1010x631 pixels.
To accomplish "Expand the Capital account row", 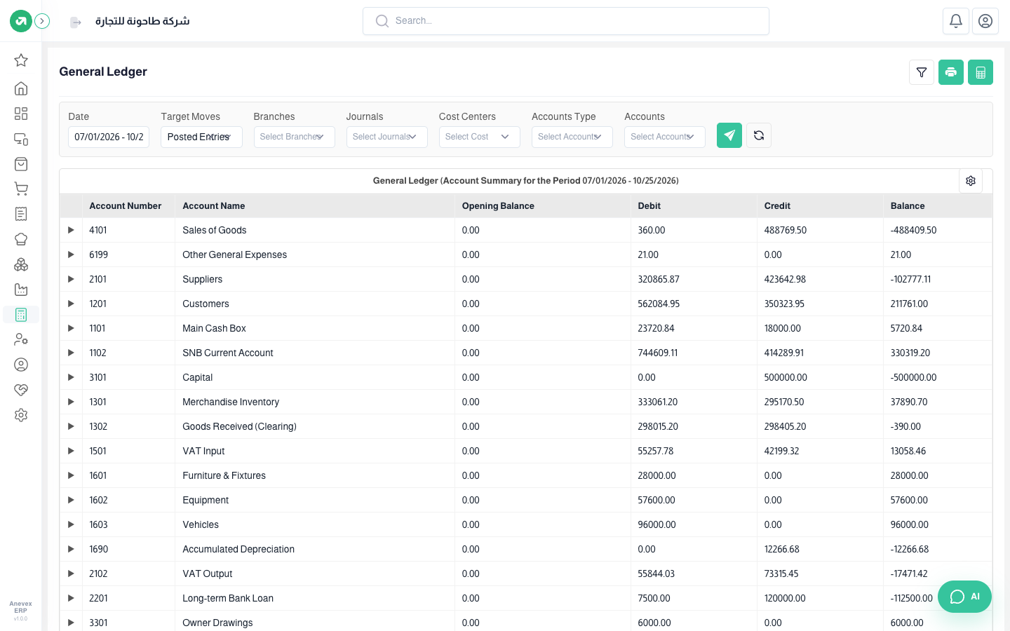I will (71, 377).
